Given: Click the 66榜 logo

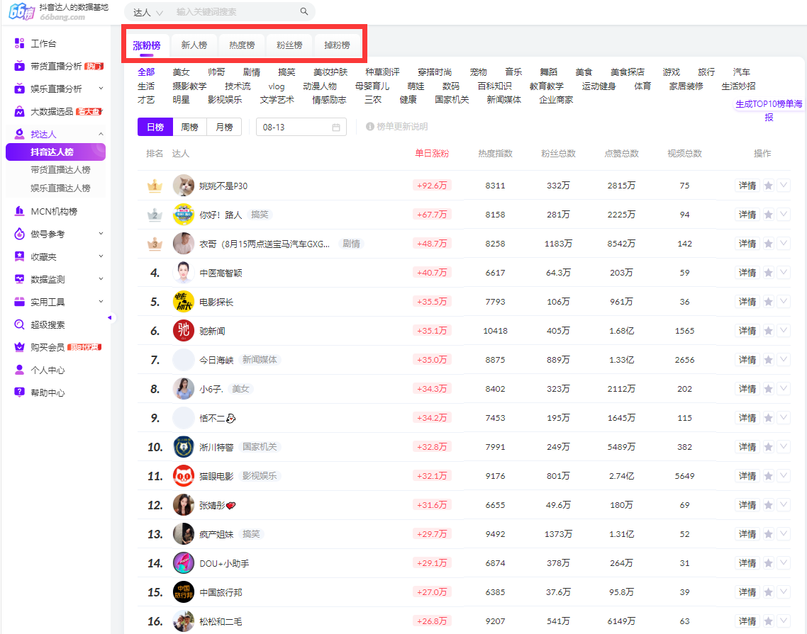Looking at the screenshot, I should point(21,11).
